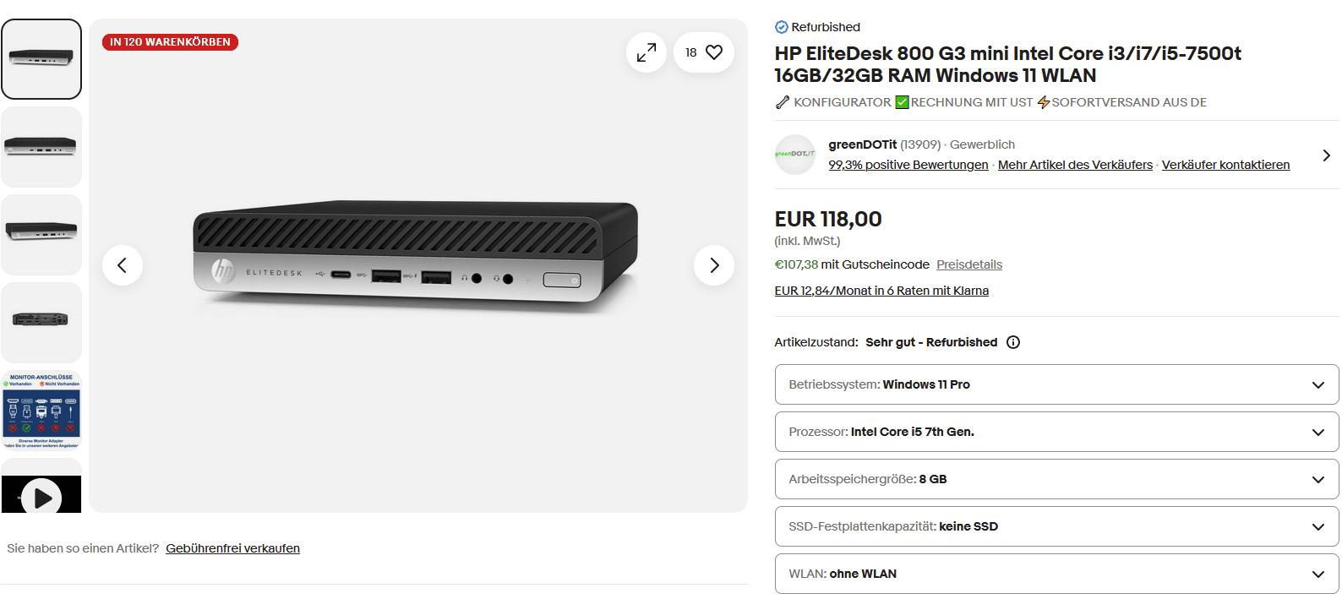
Task: Open the Betriebssystem dropdown
Action: (x=1056, y=384)
